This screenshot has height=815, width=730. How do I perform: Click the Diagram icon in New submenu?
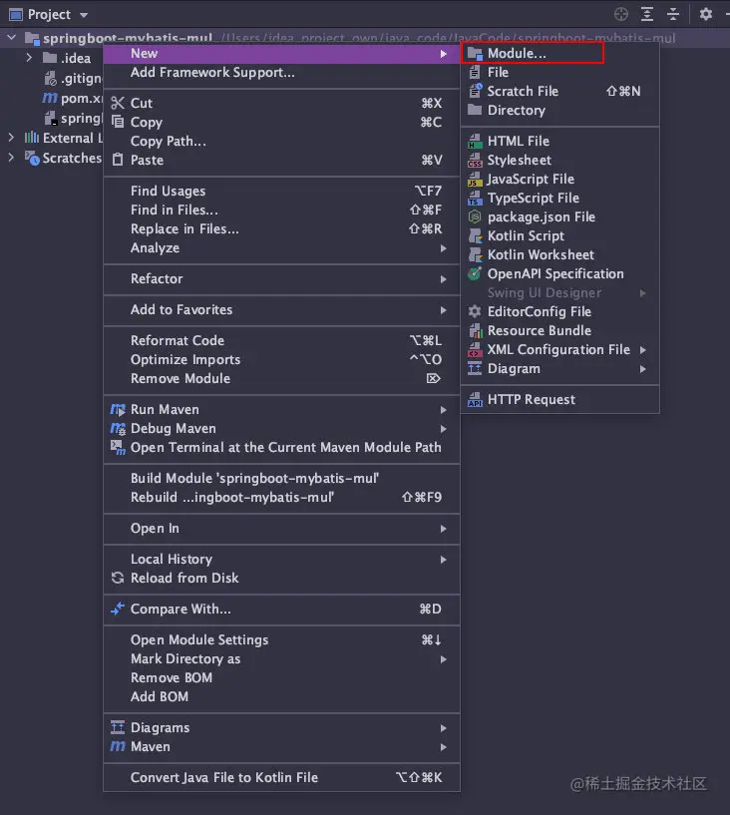tap(475, 368)
